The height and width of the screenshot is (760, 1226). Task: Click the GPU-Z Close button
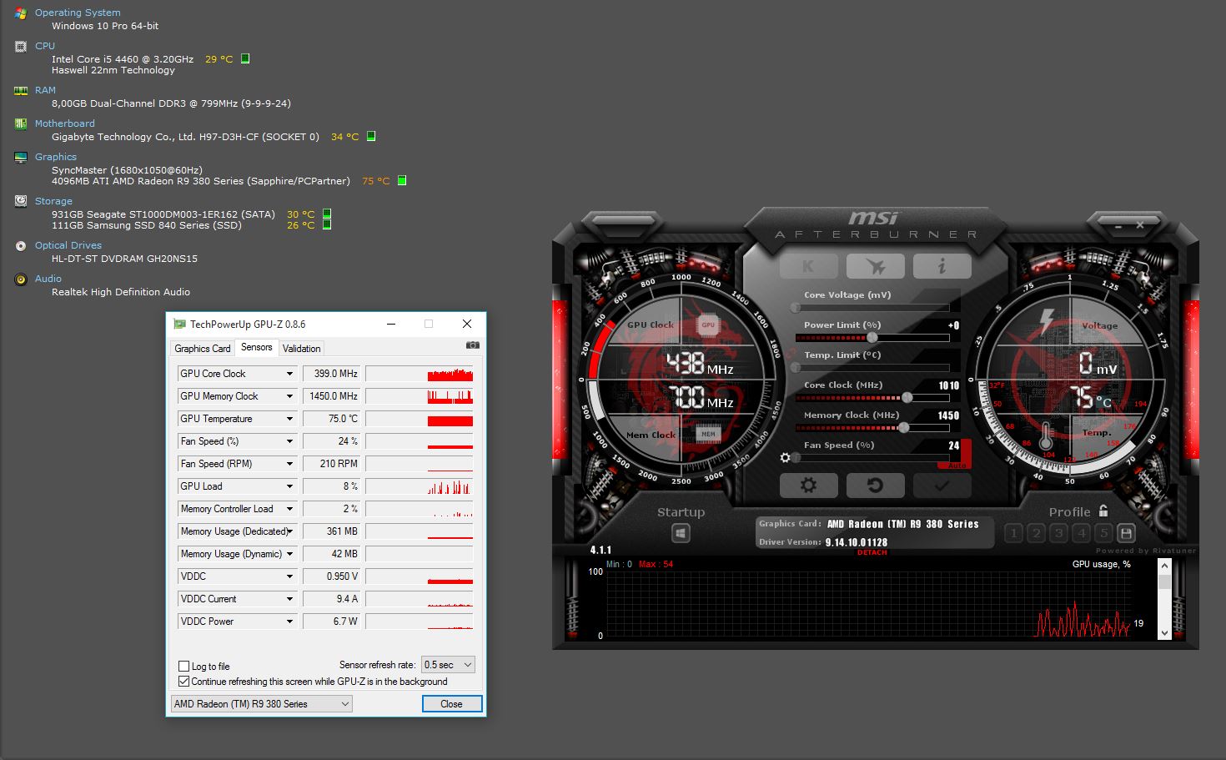click(x=452, y=704)
